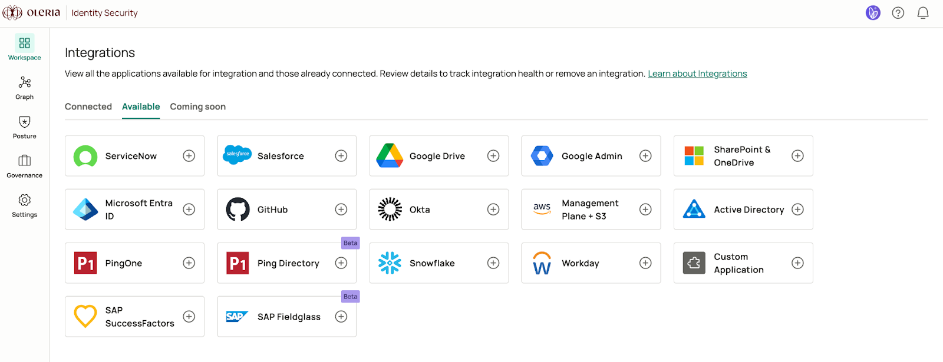Click the SharePoint & OneDrive label
This screenshot has height=362, width=943.
(742, 156)
